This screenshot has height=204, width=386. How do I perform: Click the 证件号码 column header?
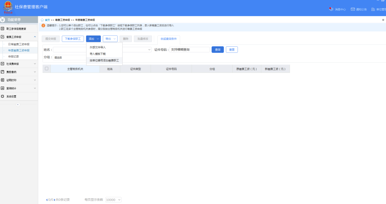tap(171, 69)
